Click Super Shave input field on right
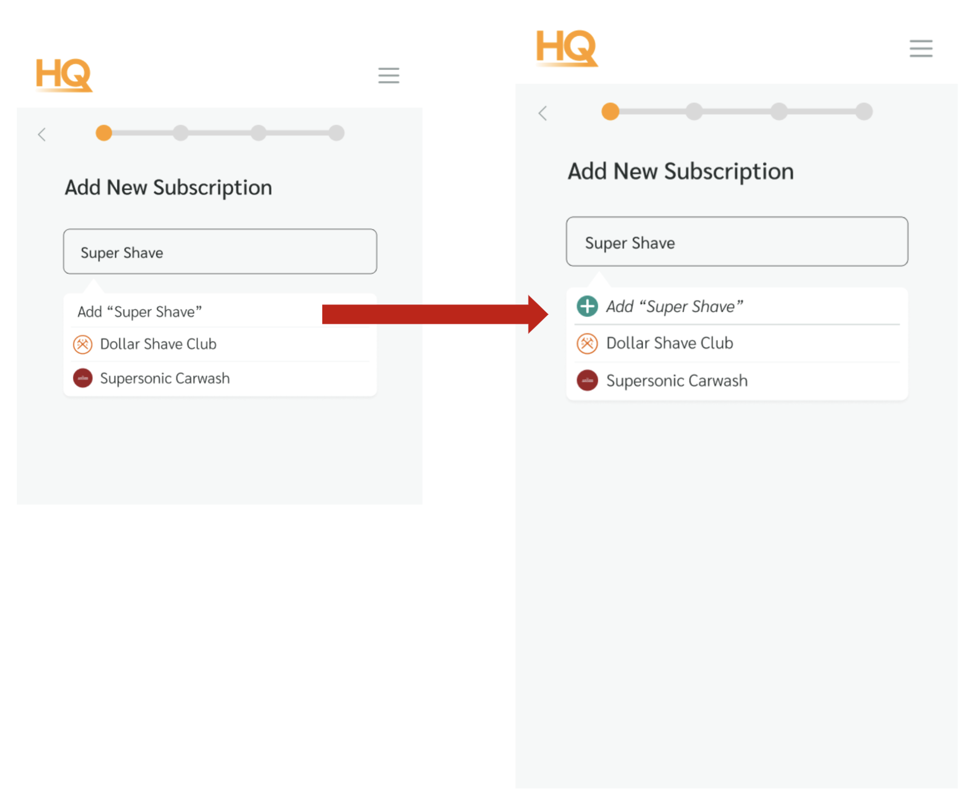 click(x=736, y=242)
